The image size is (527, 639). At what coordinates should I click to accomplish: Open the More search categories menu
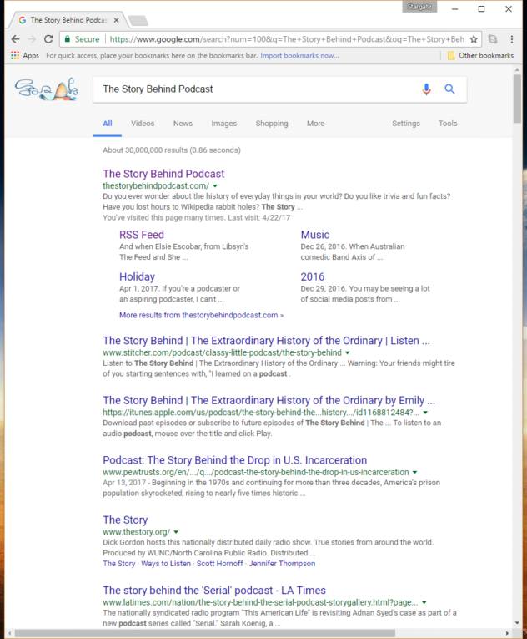(315, 124)
